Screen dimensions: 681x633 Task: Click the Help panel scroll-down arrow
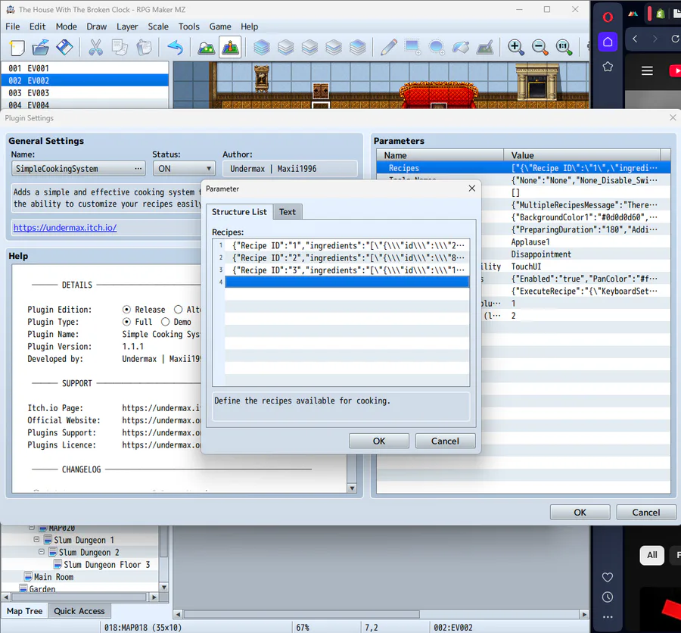coord(352,488)
